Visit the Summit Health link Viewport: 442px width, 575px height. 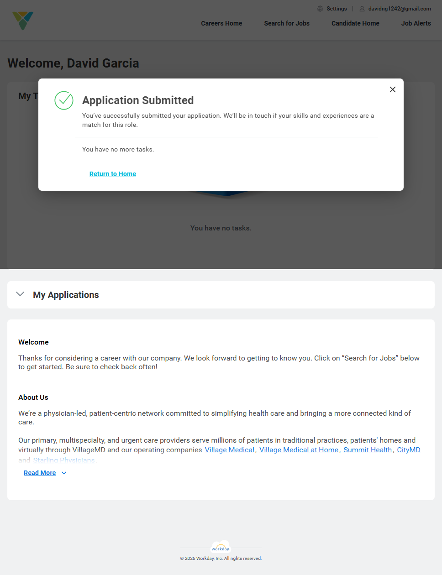point(368,450)
